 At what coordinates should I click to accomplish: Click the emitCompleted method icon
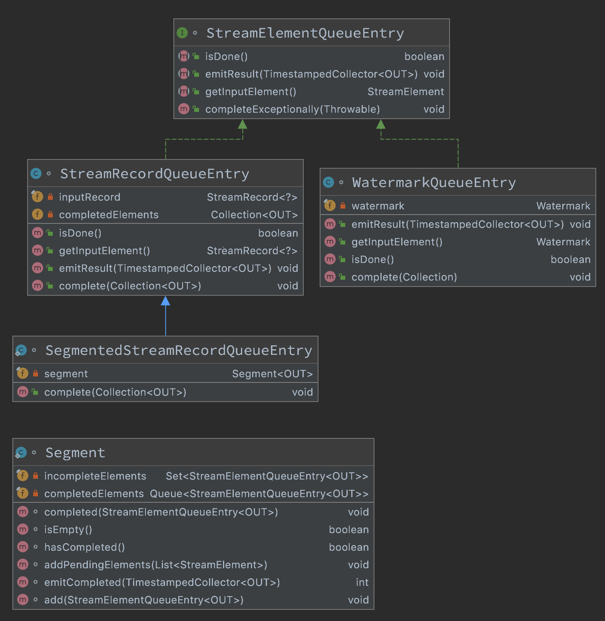pyautogui.click(x=23, y=582)
